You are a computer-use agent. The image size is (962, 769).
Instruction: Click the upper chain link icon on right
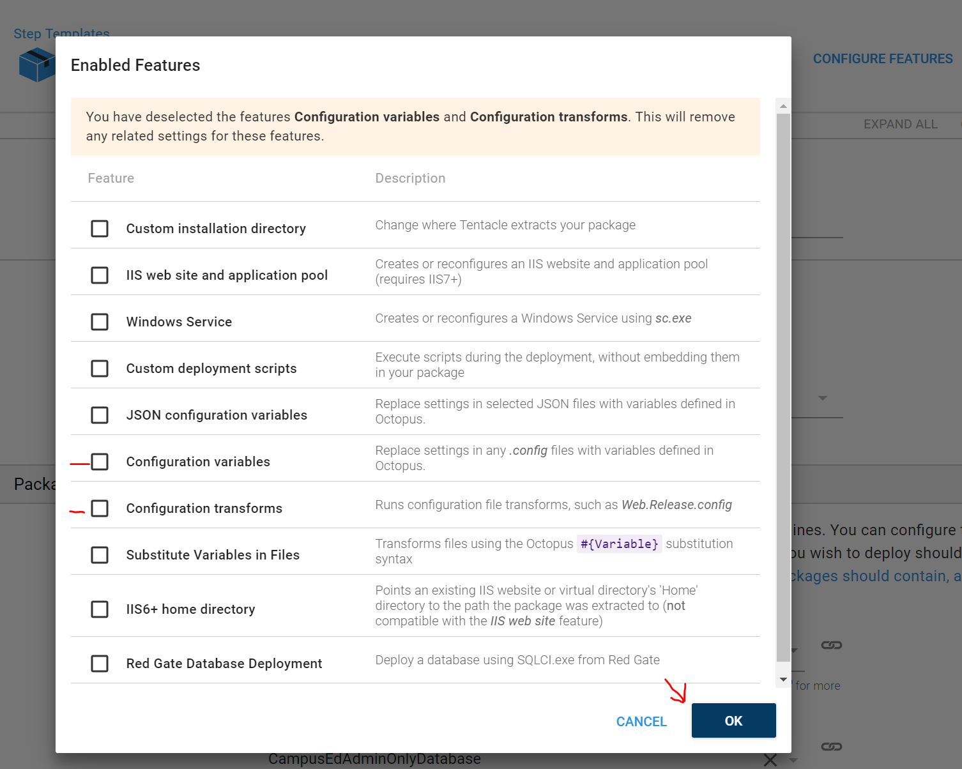[x=832, y=645]
